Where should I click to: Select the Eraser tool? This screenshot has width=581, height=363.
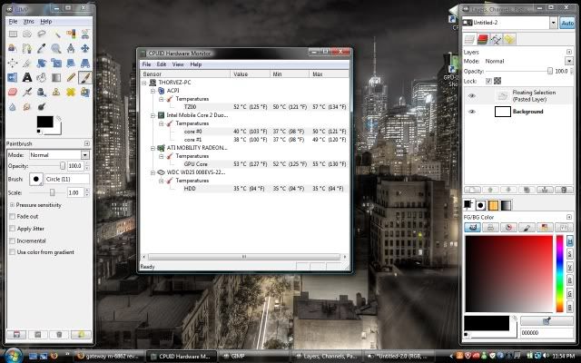pos(13,92)
